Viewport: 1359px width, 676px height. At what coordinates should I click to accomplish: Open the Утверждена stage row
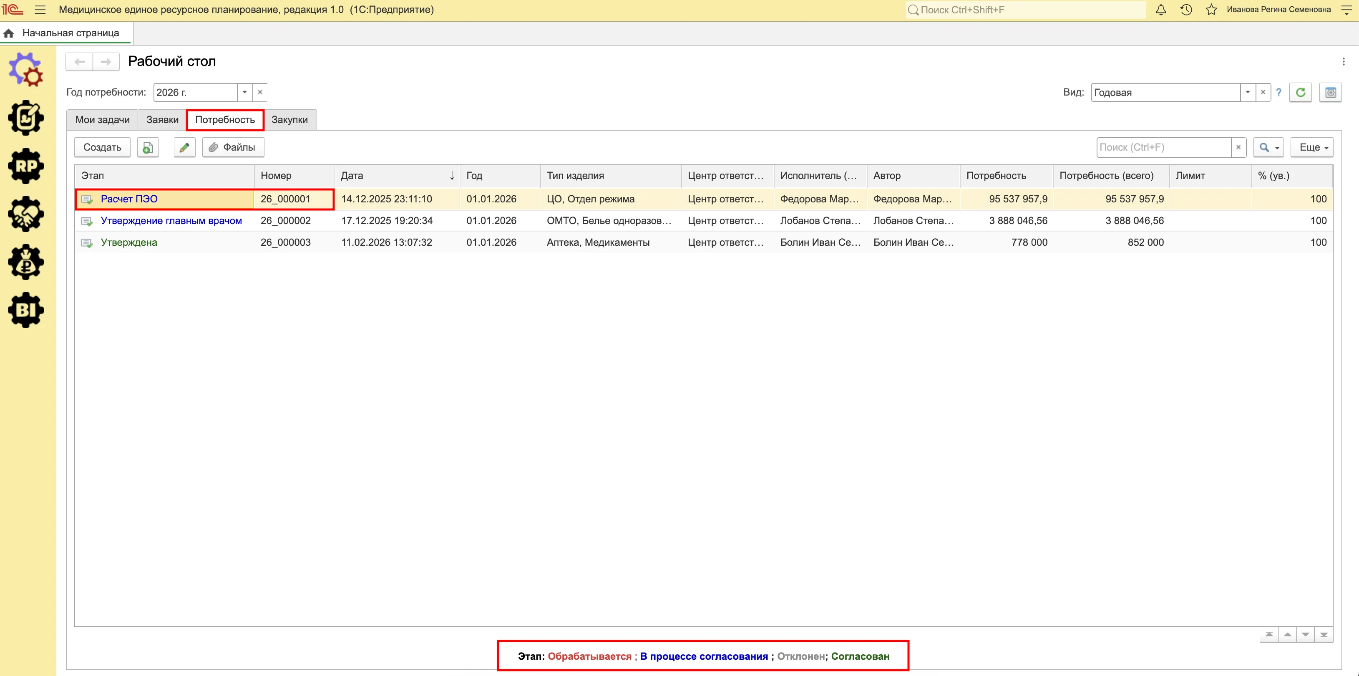pyautogui.click(x=703, y=242)
